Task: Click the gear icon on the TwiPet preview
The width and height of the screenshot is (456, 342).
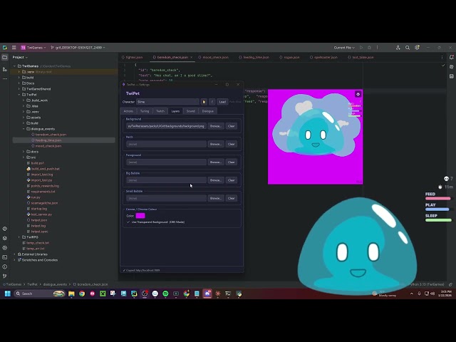Action: 358,94
